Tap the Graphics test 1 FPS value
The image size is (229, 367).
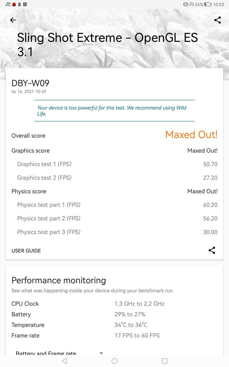coord(210,164)
